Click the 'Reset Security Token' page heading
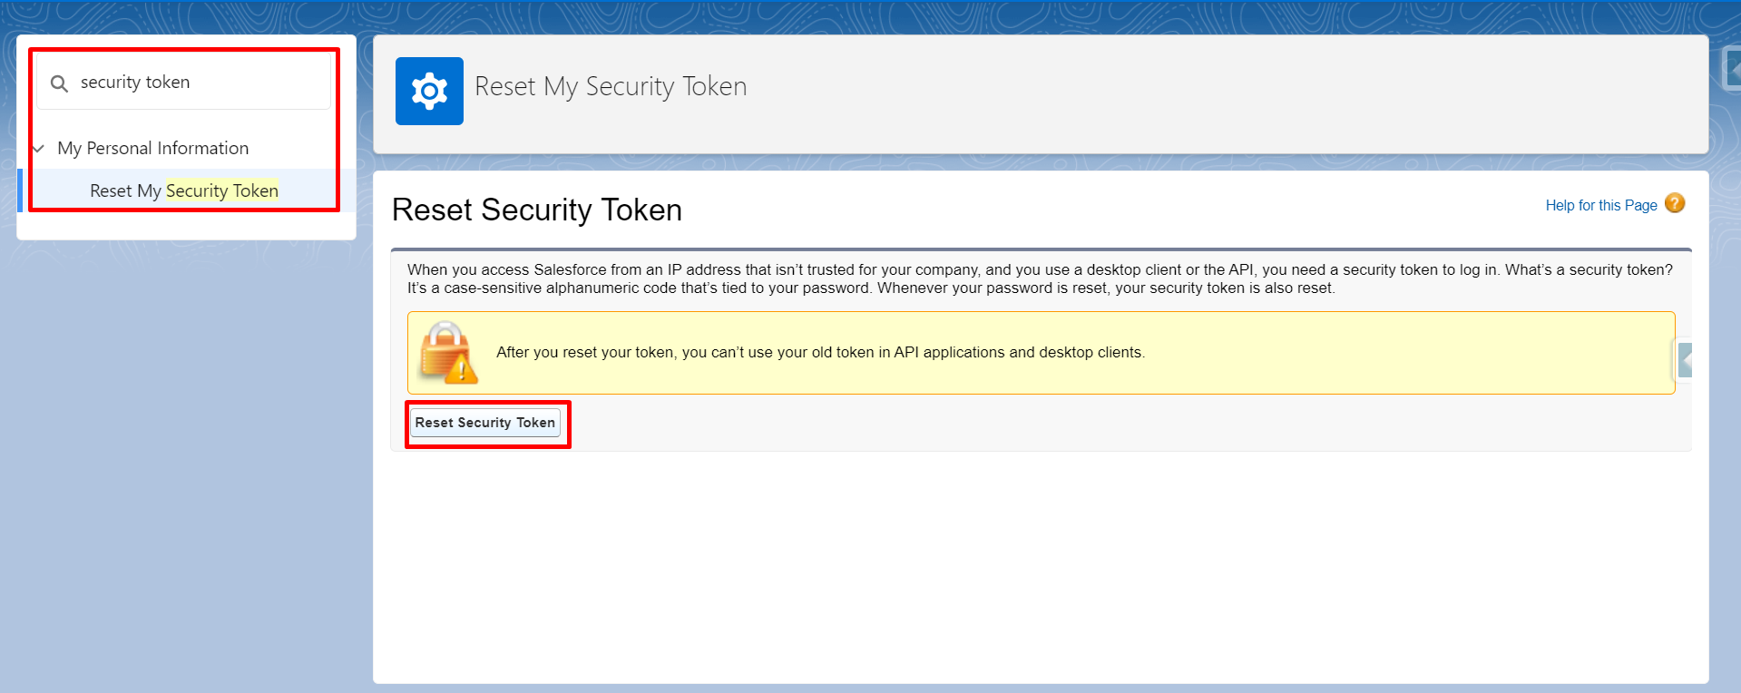The width and height of the screenshot is (1741, 693). coord(537,210)
